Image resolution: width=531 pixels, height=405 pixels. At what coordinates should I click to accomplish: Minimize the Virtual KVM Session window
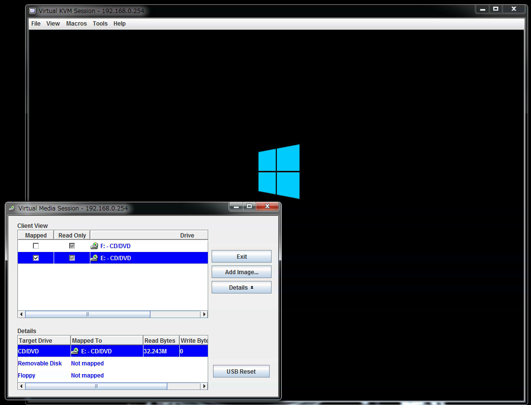[483, 9]
